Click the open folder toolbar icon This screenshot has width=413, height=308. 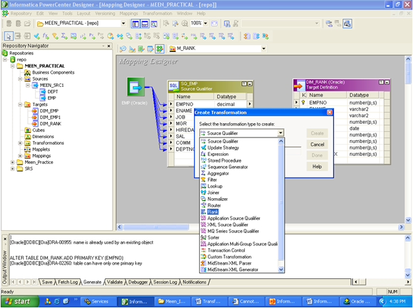[x=28, y=24]
